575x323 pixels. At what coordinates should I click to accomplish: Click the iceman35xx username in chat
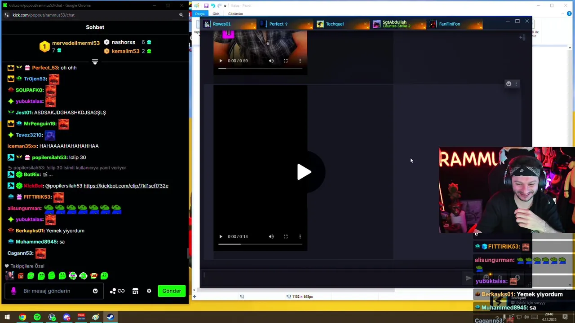coord(22,146)
